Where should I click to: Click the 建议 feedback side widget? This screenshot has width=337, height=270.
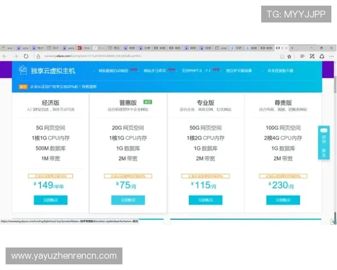pos(324,152)
